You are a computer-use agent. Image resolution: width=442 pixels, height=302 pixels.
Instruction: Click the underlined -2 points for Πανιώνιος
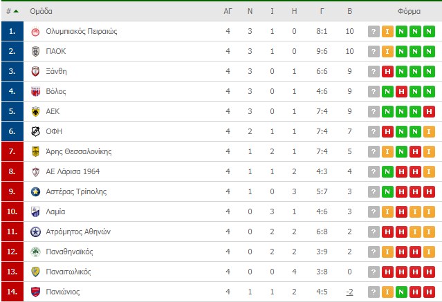[x=349, y=292]
